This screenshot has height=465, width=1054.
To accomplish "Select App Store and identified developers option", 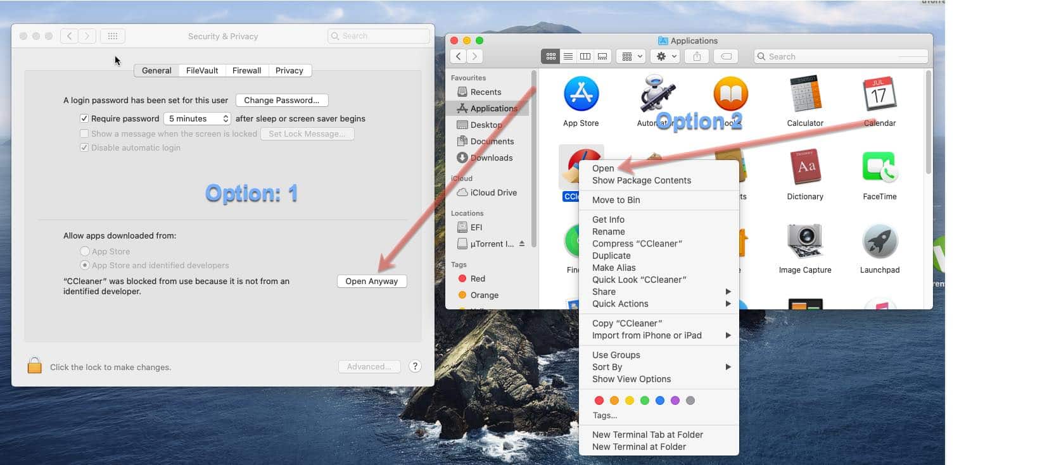I will coord(85,265).
